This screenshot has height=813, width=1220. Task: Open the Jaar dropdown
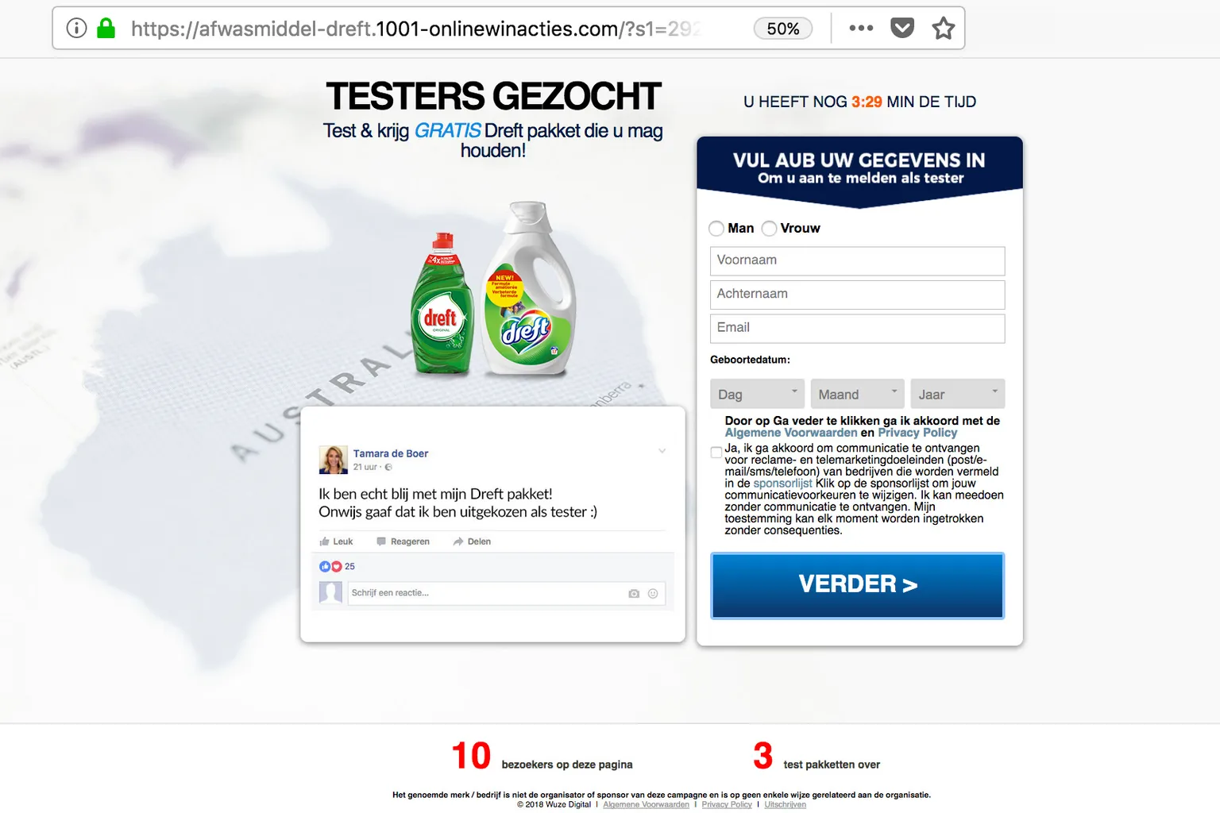click(x=957, y=394)
